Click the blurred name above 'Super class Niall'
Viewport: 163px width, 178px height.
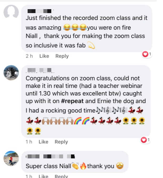pos(50,157)
